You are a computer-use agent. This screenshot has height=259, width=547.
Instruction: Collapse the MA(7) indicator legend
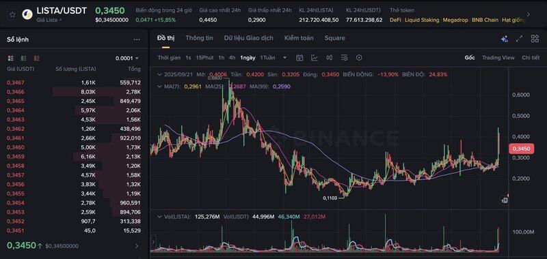tap(160, 86)
